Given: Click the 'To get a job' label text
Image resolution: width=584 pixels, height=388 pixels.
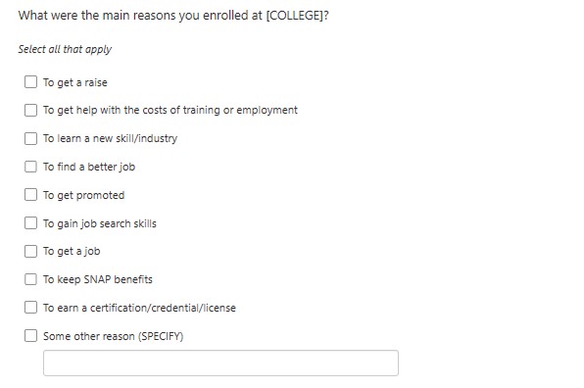Looking at the screenshot, I should click(x=72, y=252).
